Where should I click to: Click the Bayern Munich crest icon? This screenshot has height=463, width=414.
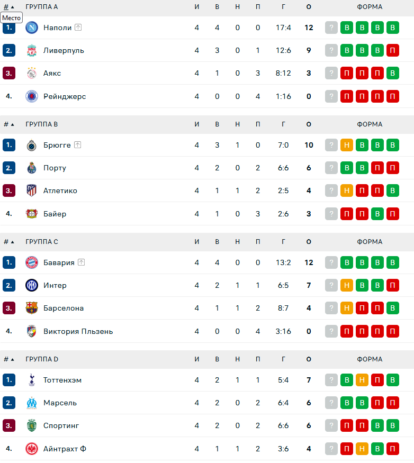(32, 262)
